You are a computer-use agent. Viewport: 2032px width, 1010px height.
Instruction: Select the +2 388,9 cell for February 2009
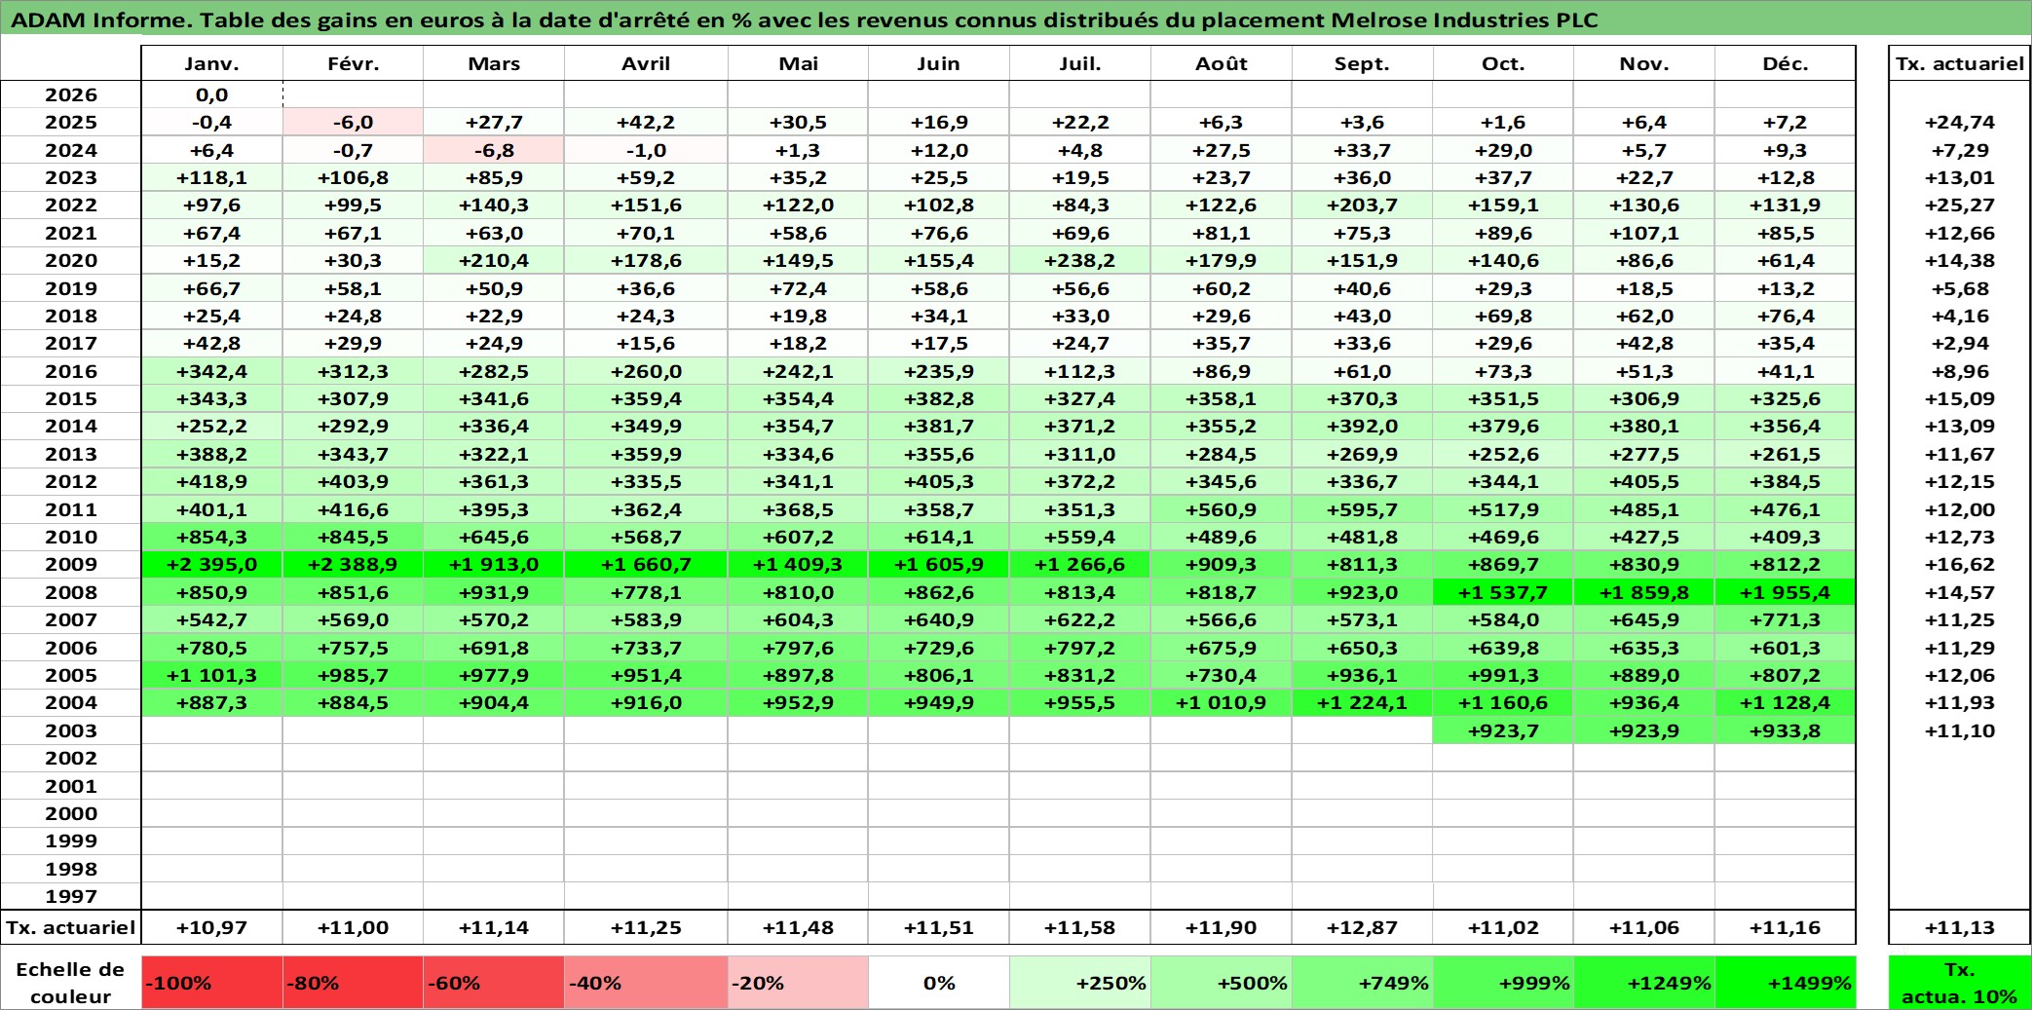click(353, 564)
